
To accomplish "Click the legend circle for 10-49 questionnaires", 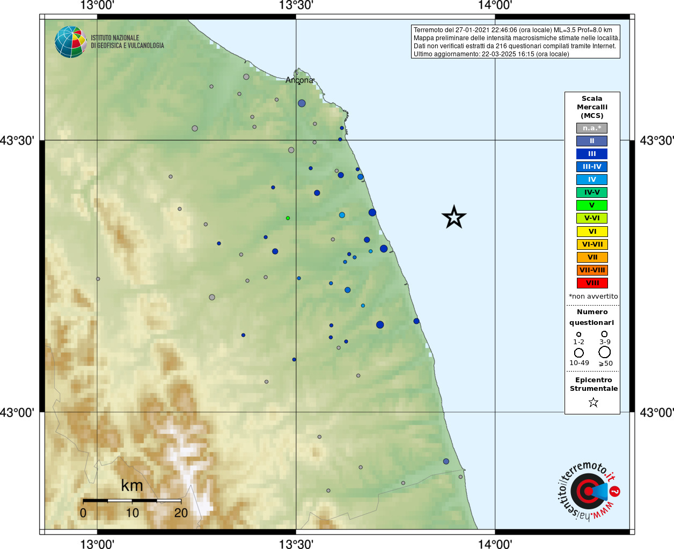I will coord(579,353).
